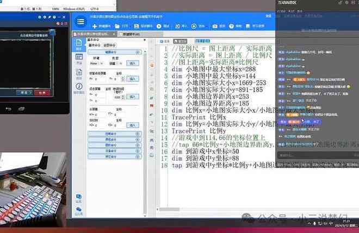Click the dropdown arrow atop command panel
Viewport: 359px width, 233px height.
tap(145, 40)
